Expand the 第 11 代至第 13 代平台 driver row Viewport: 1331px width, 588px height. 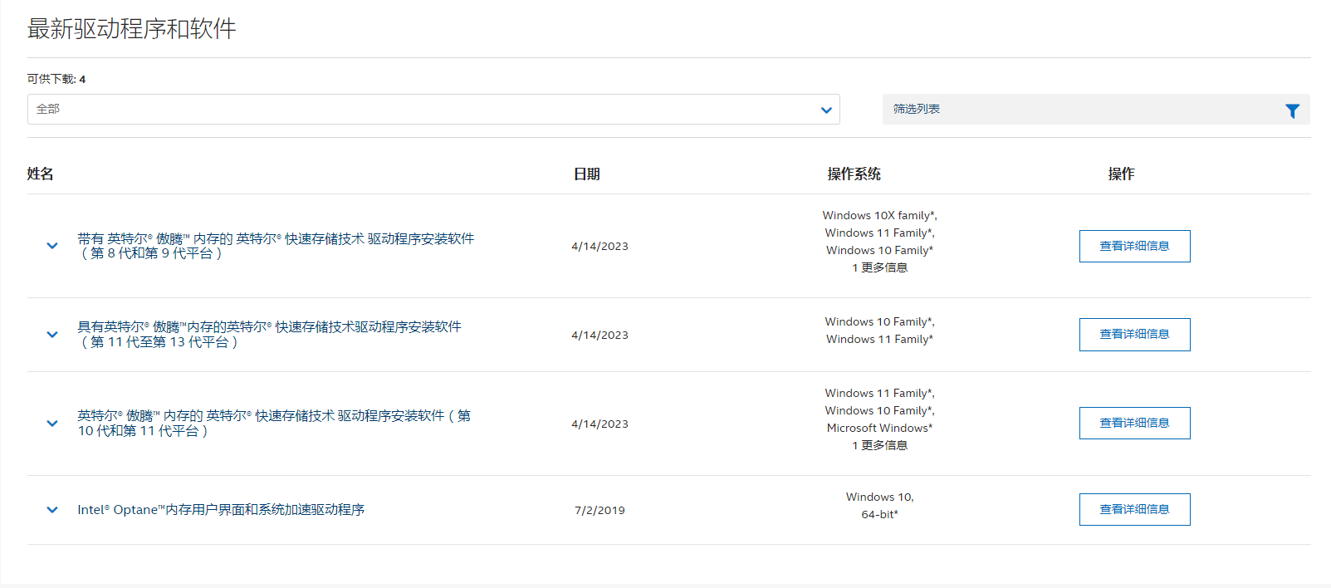click(52, 335)
